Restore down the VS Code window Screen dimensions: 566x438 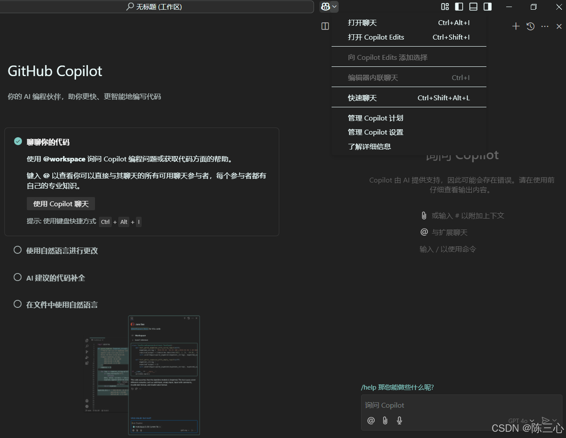click(x=533, y=7)
